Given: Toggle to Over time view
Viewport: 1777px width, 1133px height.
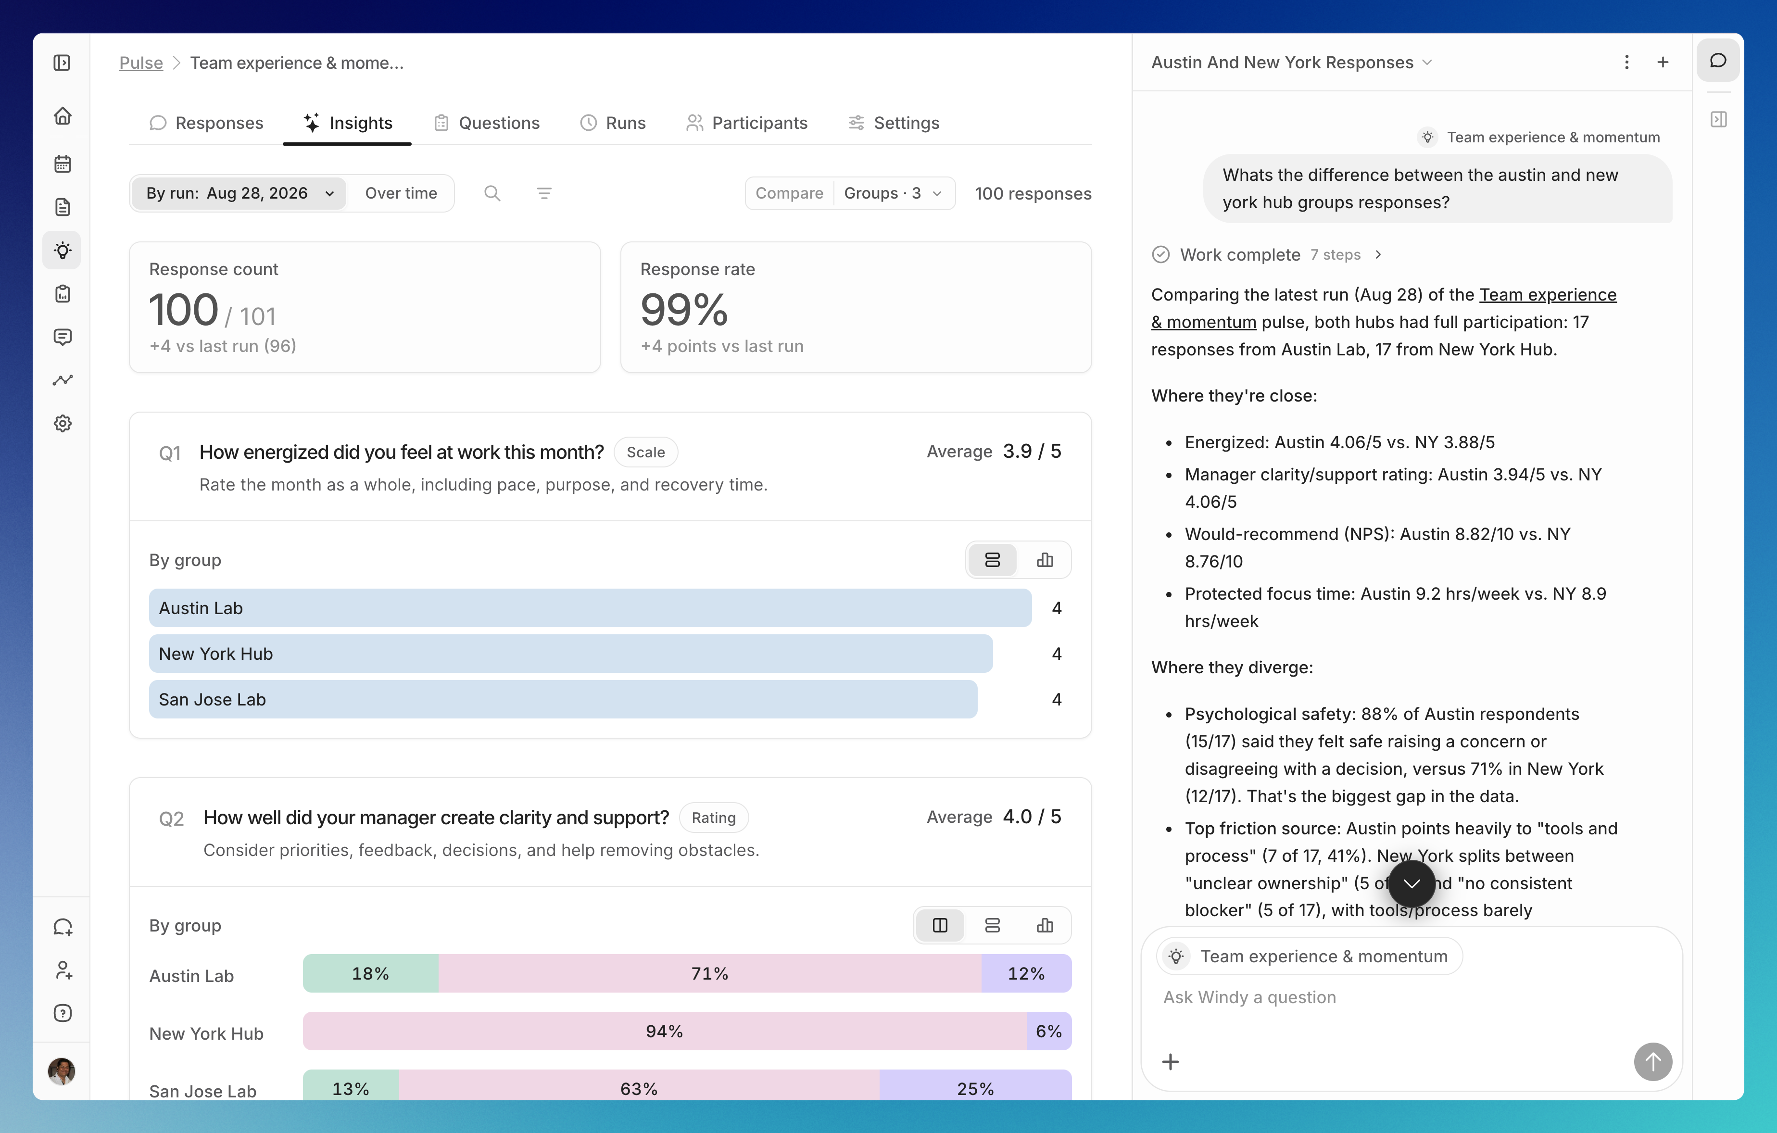Looking at the screenshot, I should click(x=401, y=193).
